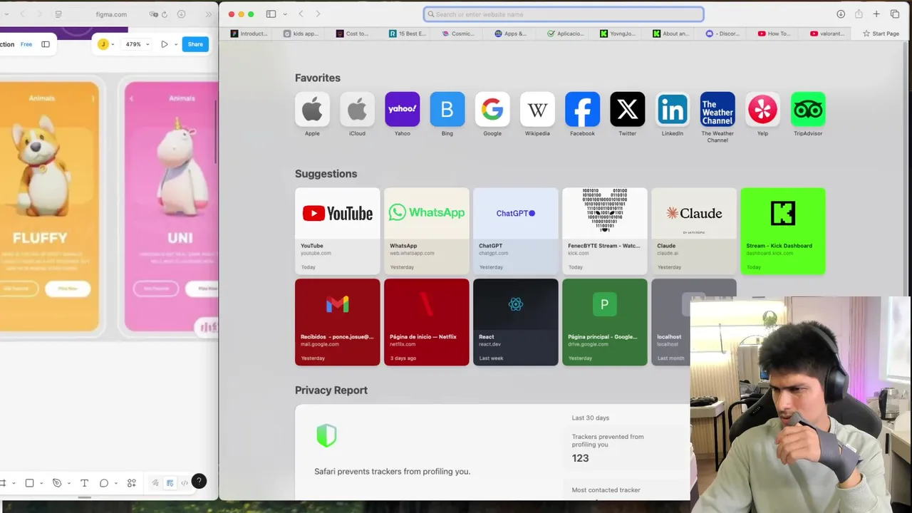Open the ChatGPT suggestion card
The image size is (912, 513).
pyautogui.click(x=516, y=231)
